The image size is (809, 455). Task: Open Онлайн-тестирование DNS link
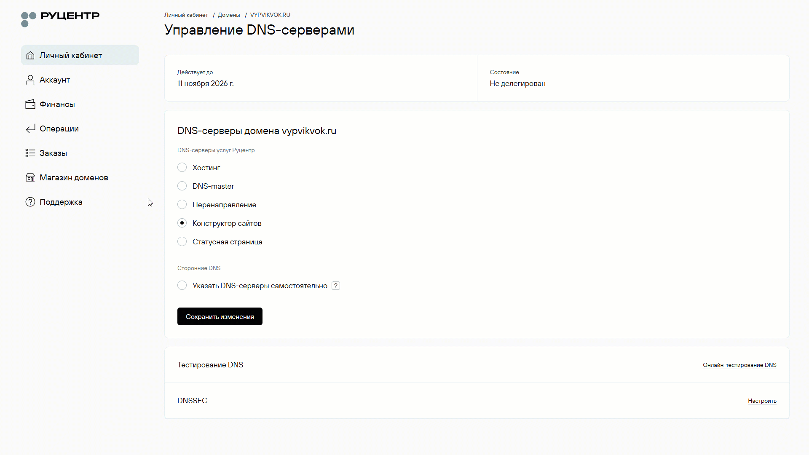(739, 365)
